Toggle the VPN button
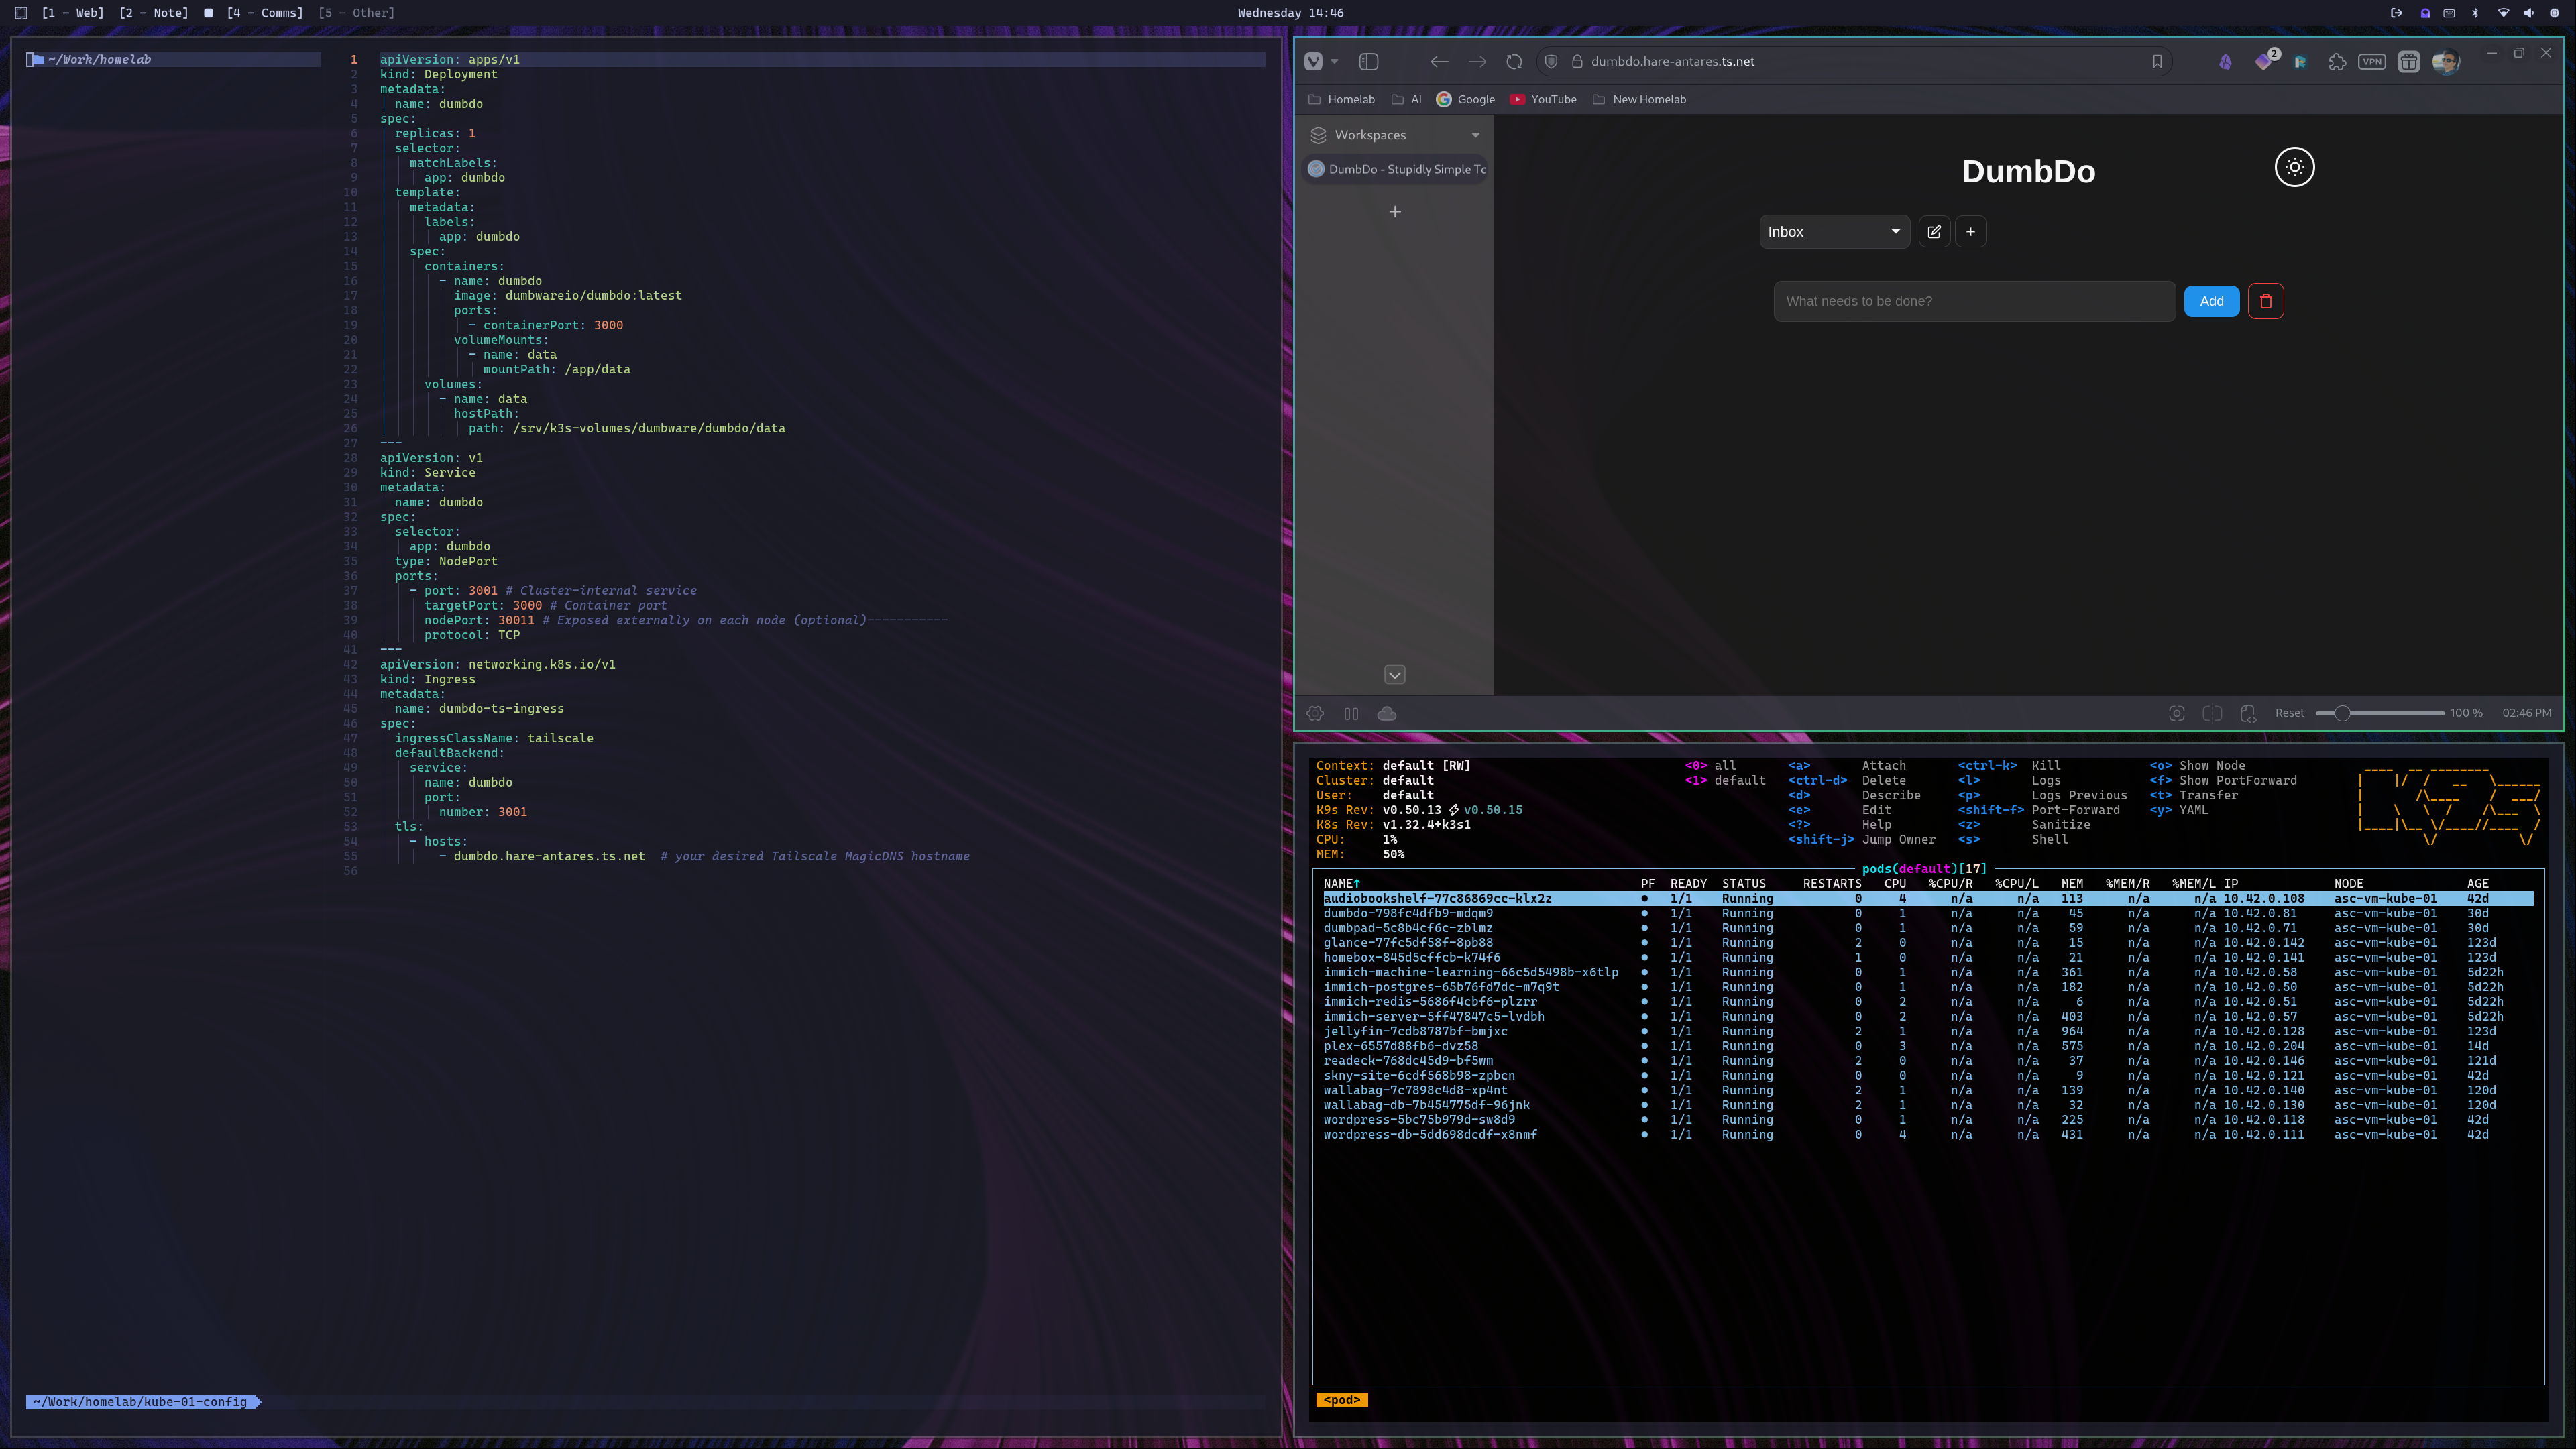This screenshot has height=1449, width=2576. [x=2372, y=61]
